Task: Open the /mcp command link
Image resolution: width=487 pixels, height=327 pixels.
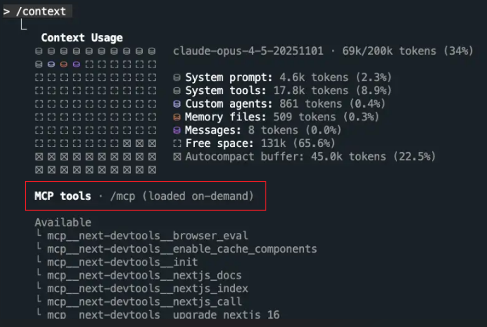Action: (x=119, y=196)
